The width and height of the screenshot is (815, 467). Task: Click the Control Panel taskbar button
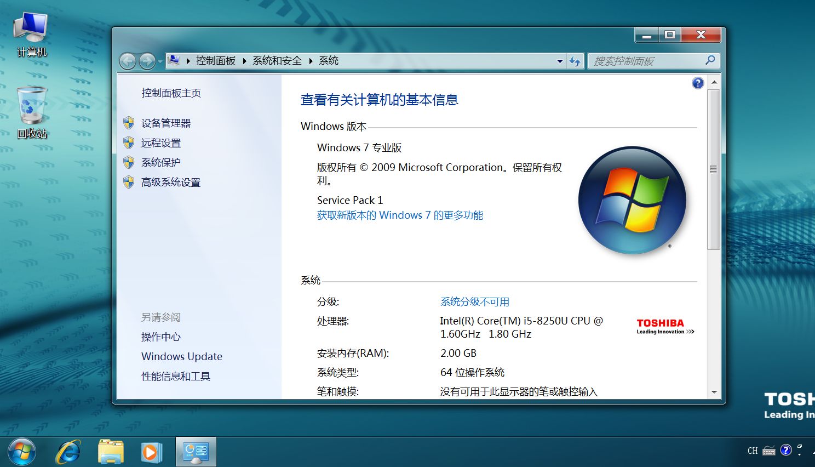pyautogui.click(x=196, y=452)
